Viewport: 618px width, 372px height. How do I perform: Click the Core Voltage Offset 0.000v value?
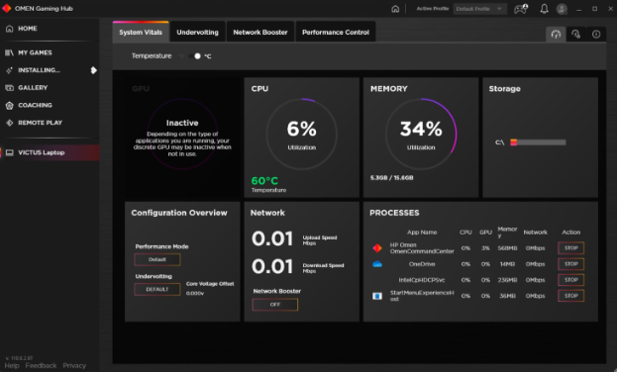pos(195,293)
